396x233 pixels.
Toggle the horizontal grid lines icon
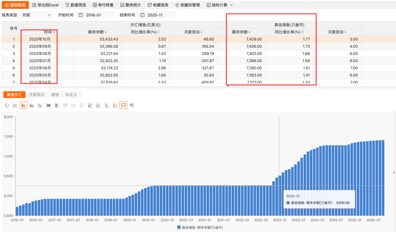(x=115, y=105)
